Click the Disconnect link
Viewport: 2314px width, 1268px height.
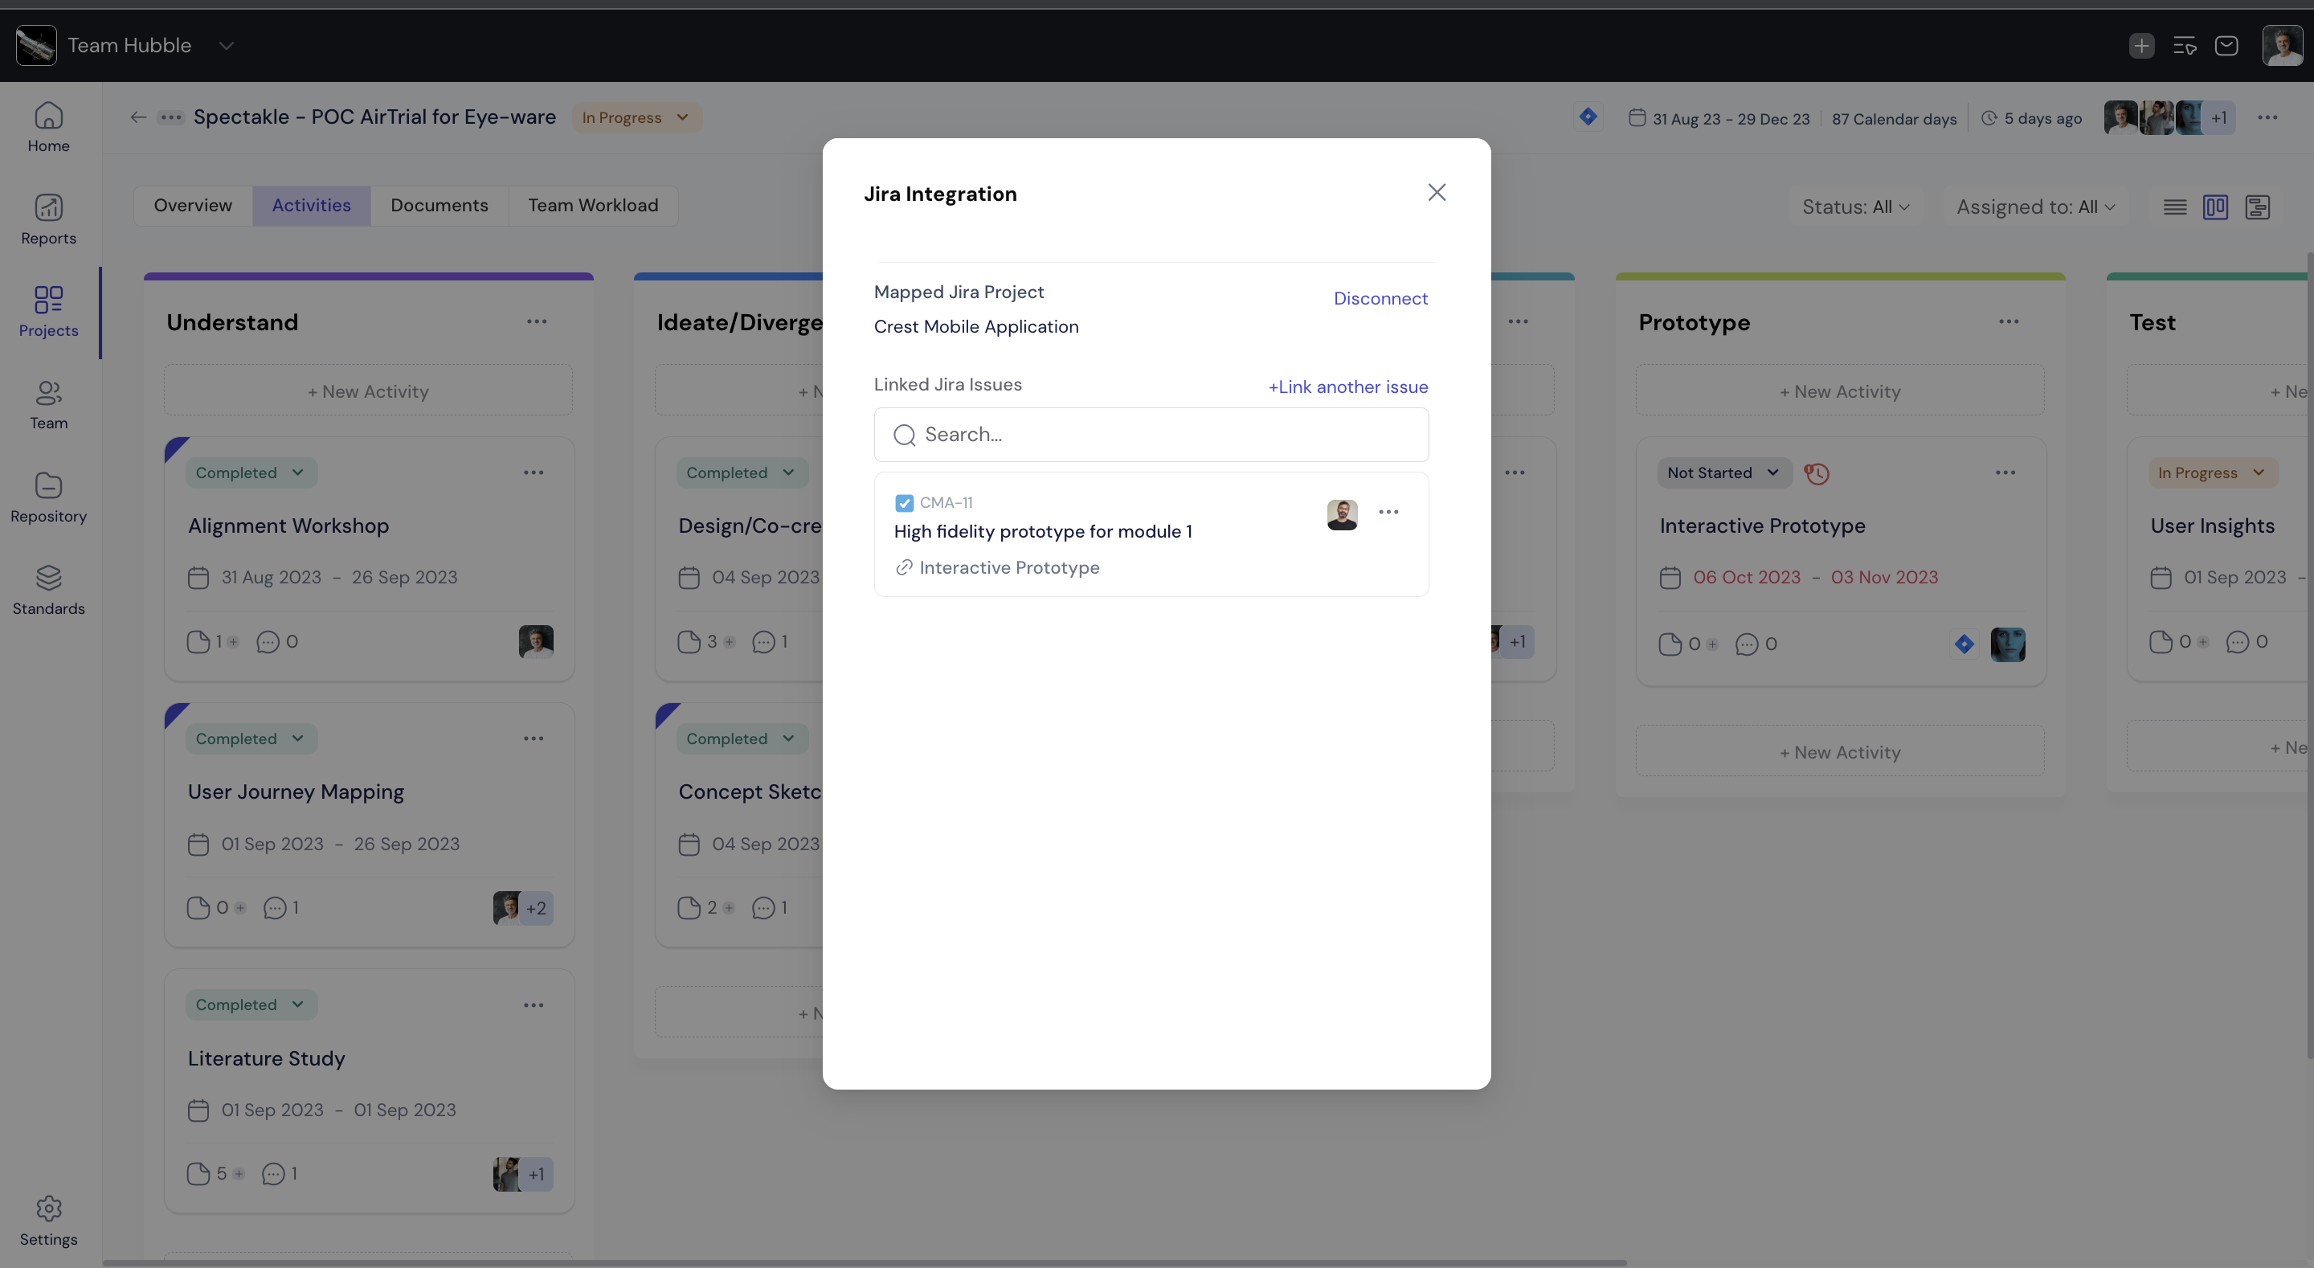click(x=1380, y=298)
